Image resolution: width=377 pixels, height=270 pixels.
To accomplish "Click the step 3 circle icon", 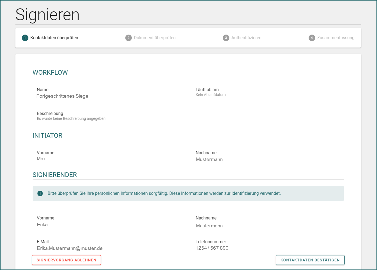I will [x=226, y=38].
